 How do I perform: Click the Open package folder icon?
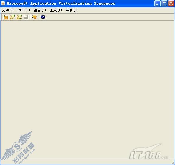12,17
